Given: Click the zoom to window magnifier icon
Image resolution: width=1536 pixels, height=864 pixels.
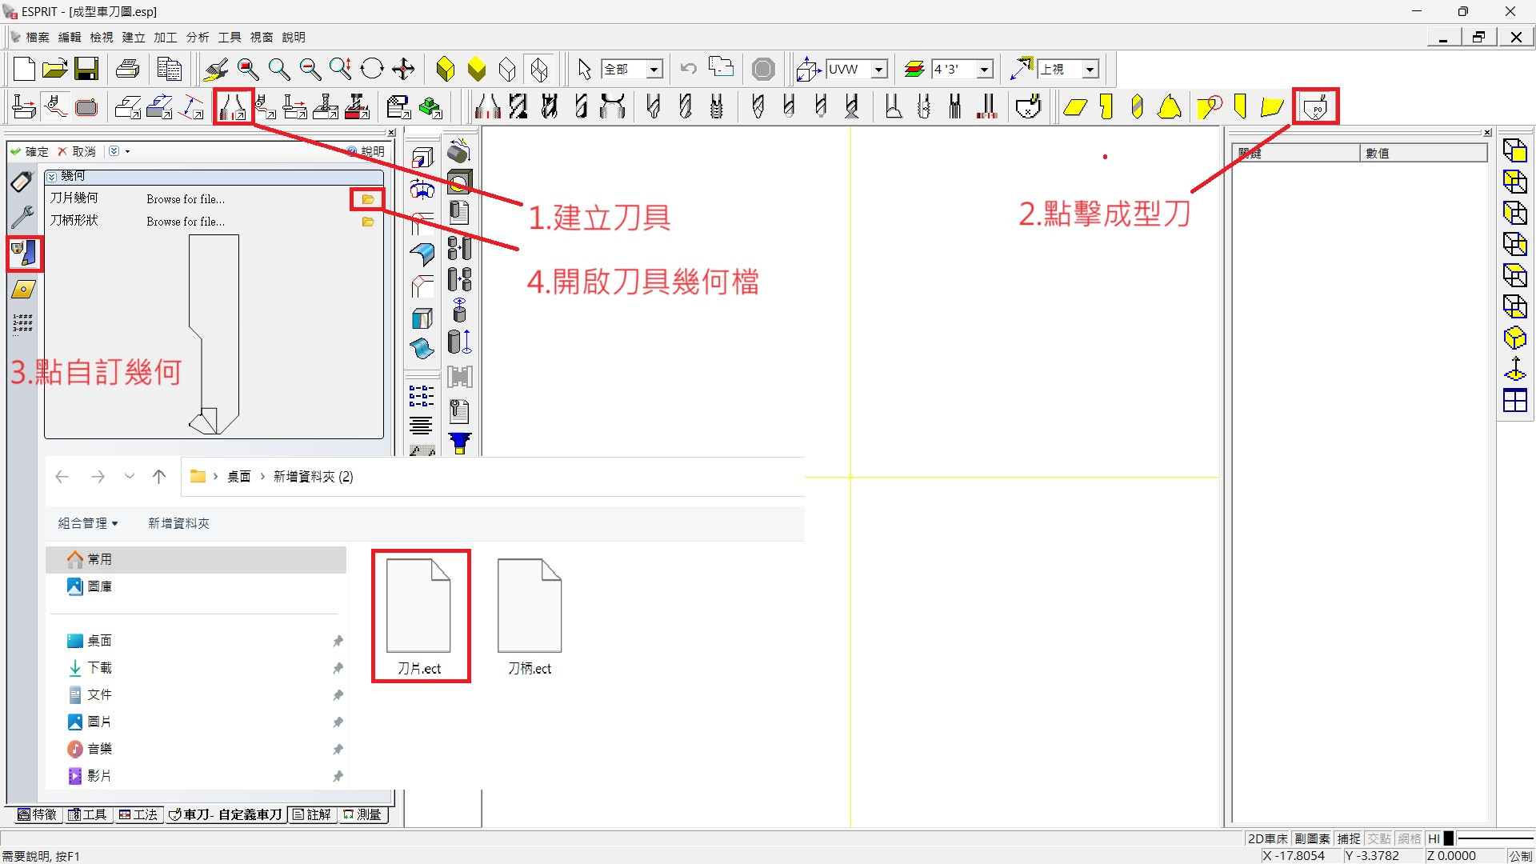Looking at the screenshot, I should point(247,70).
